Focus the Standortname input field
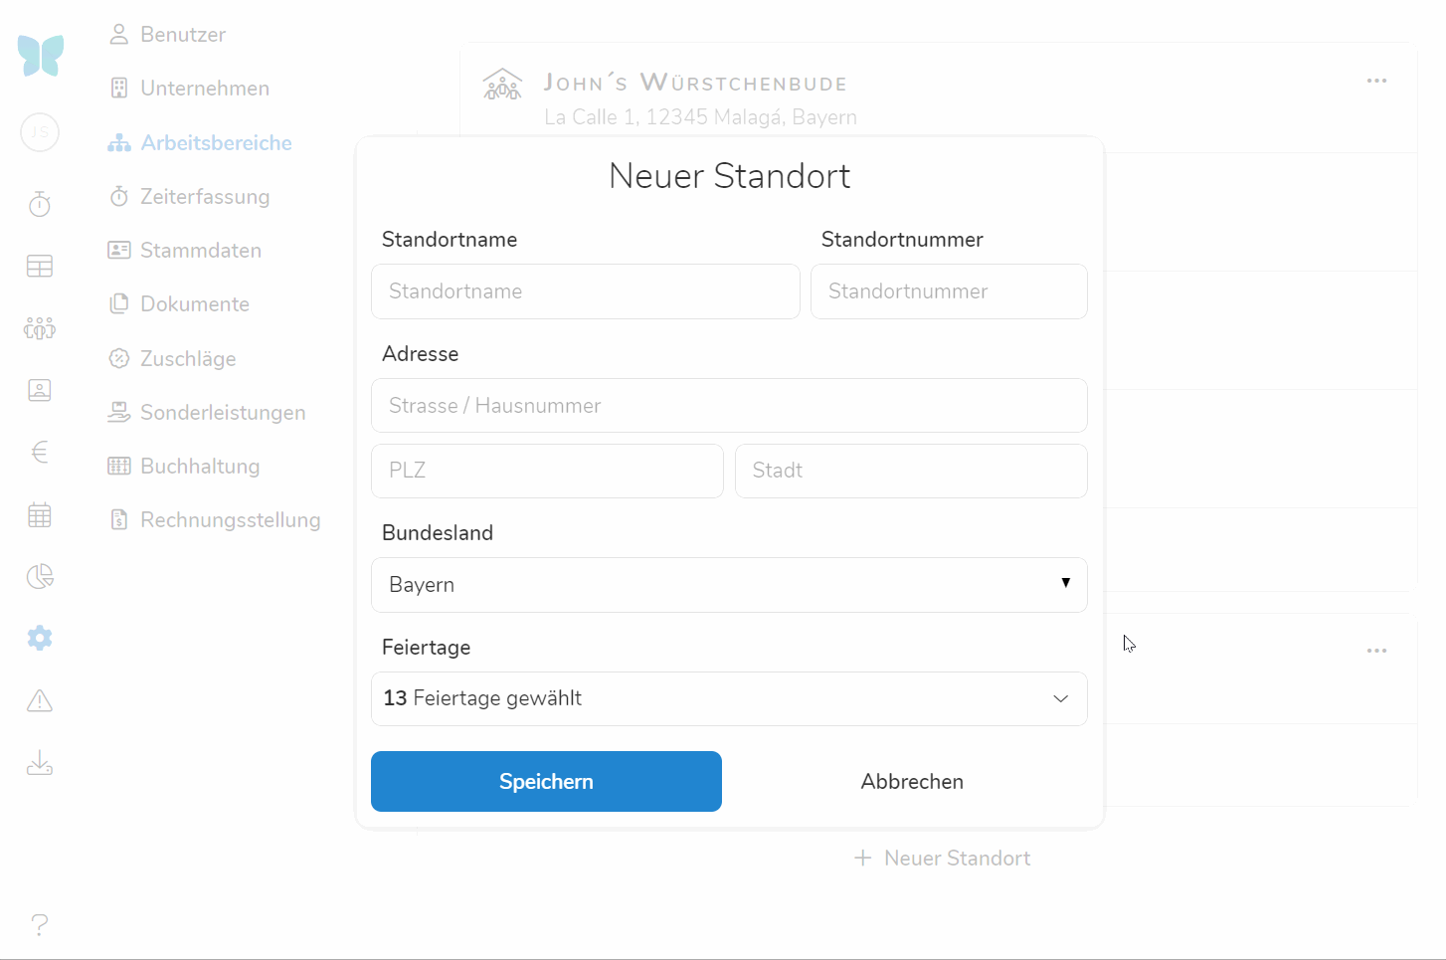Screen dimensions: 1446x960 coord(585,291)
